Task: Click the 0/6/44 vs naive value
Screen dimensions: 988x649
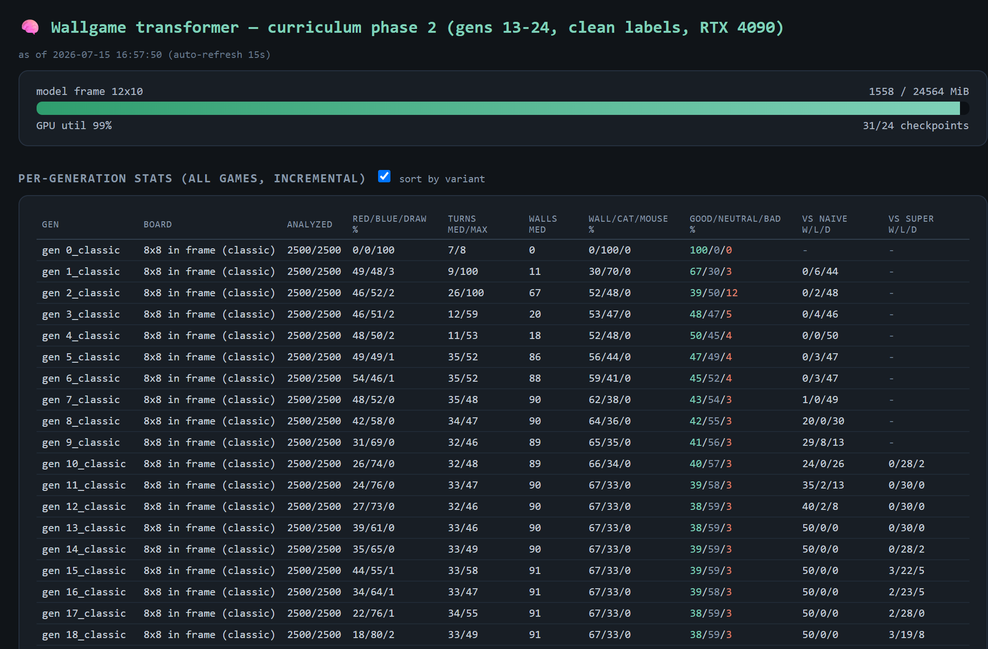Action: point(820,272)
